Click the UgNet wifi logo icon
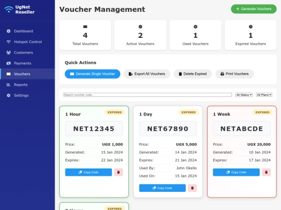The width and height of the screenshot is (281, 210). (9, 9)
